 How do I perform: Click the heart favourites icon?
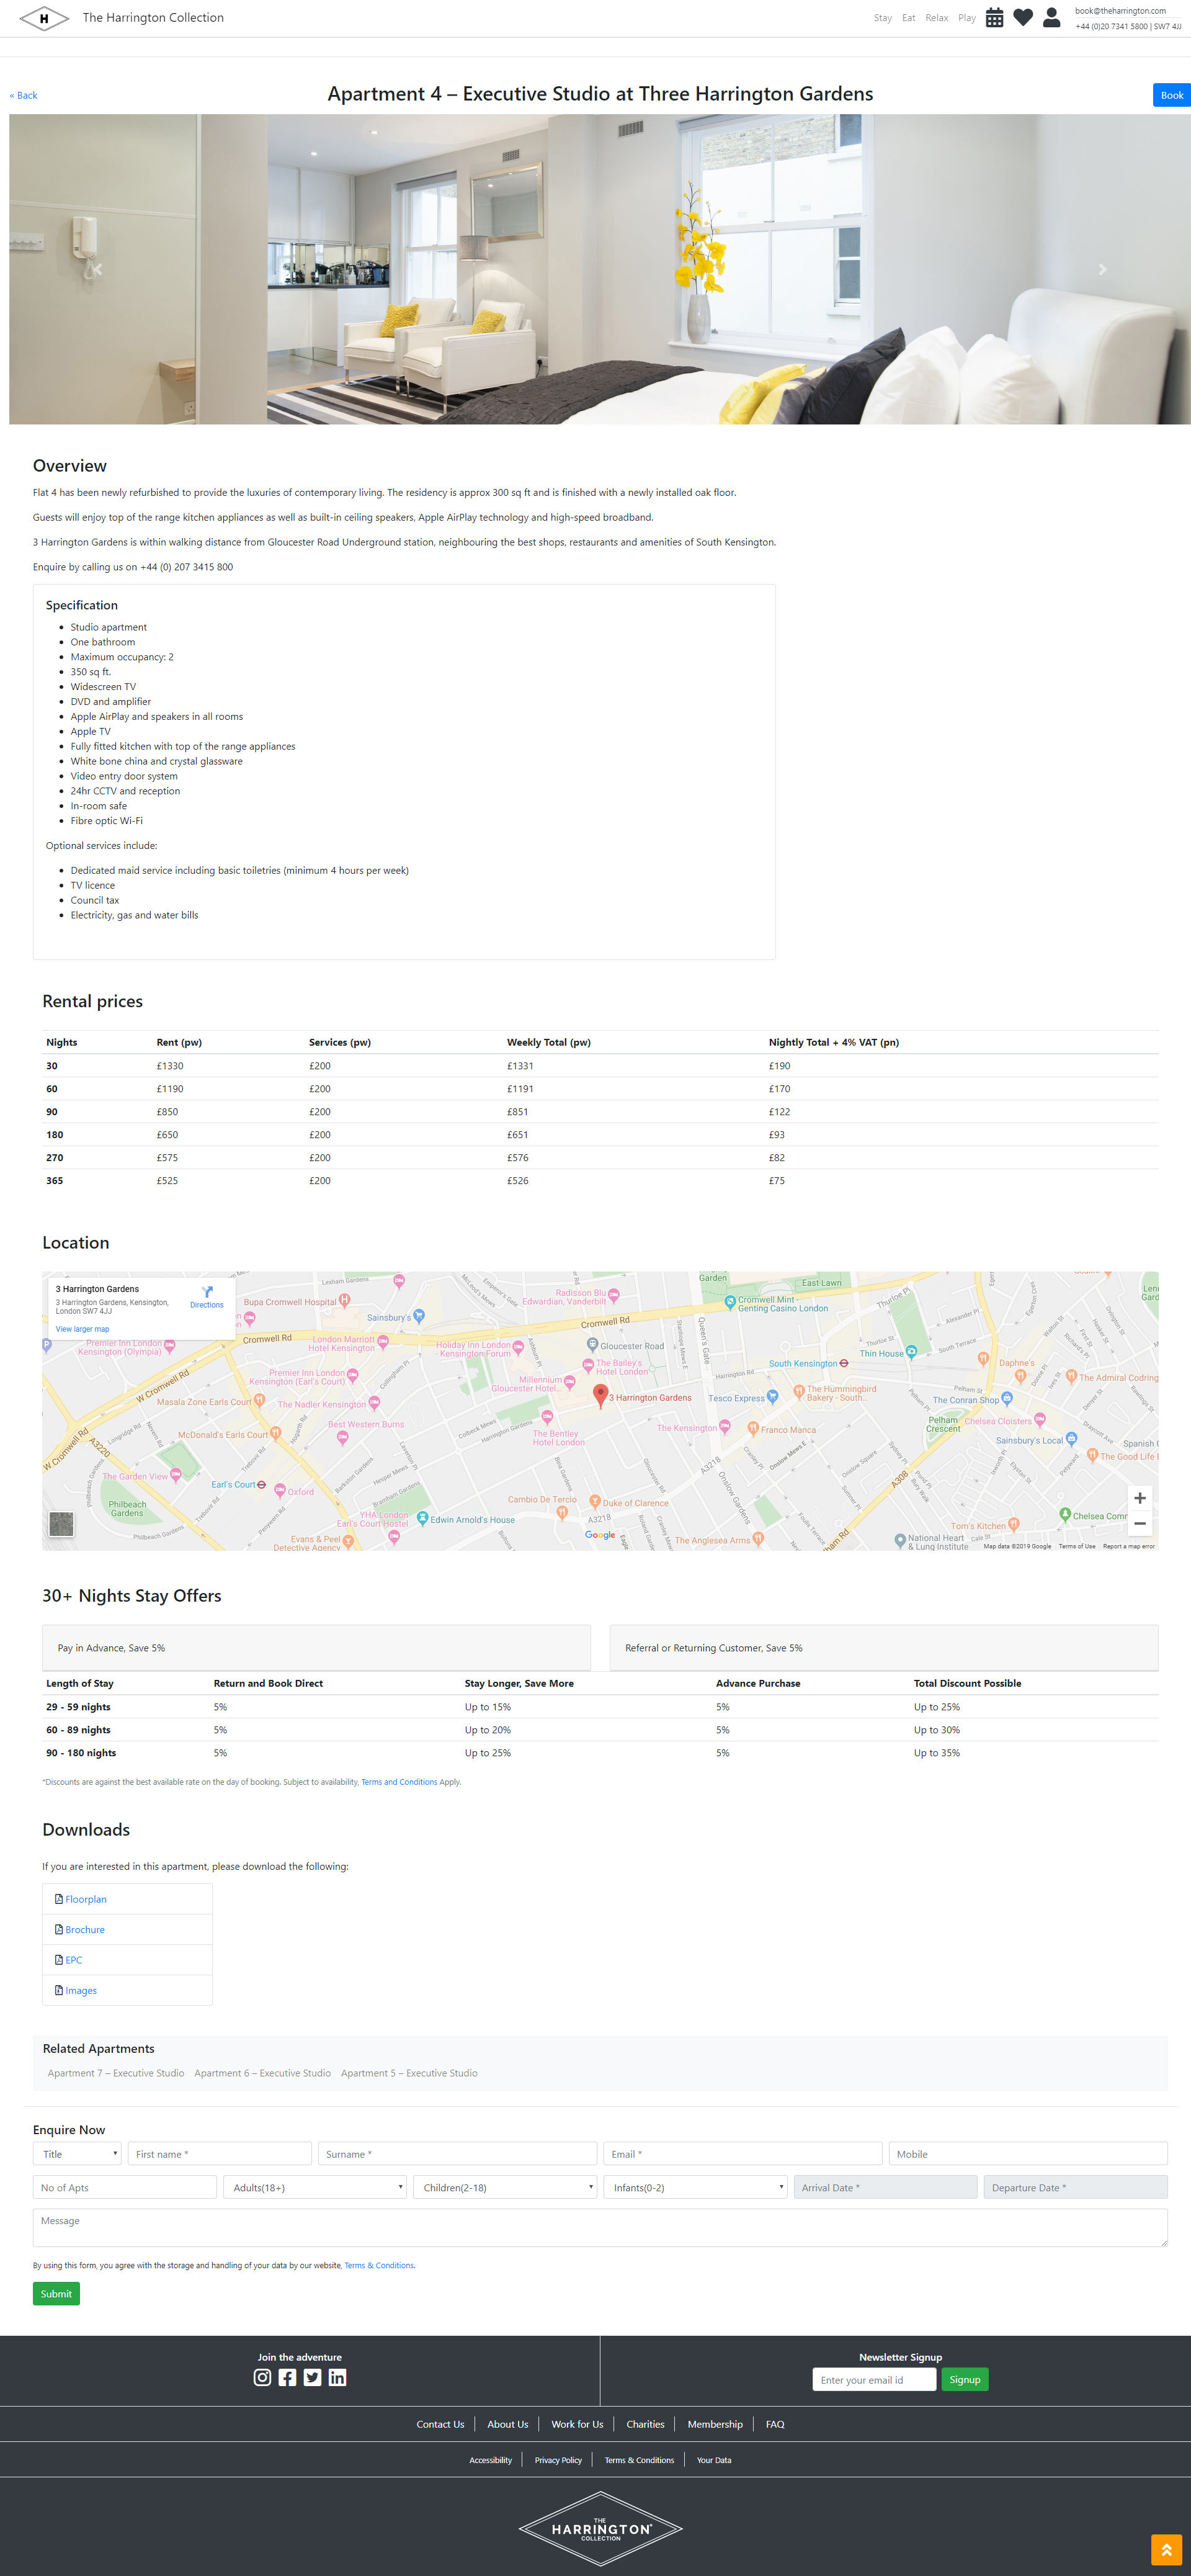1022,18
